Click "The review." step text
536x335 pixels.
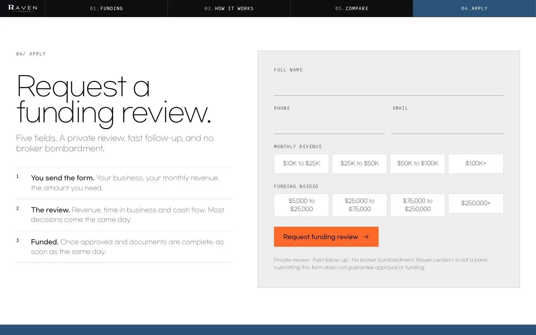[x=50, y=210]
